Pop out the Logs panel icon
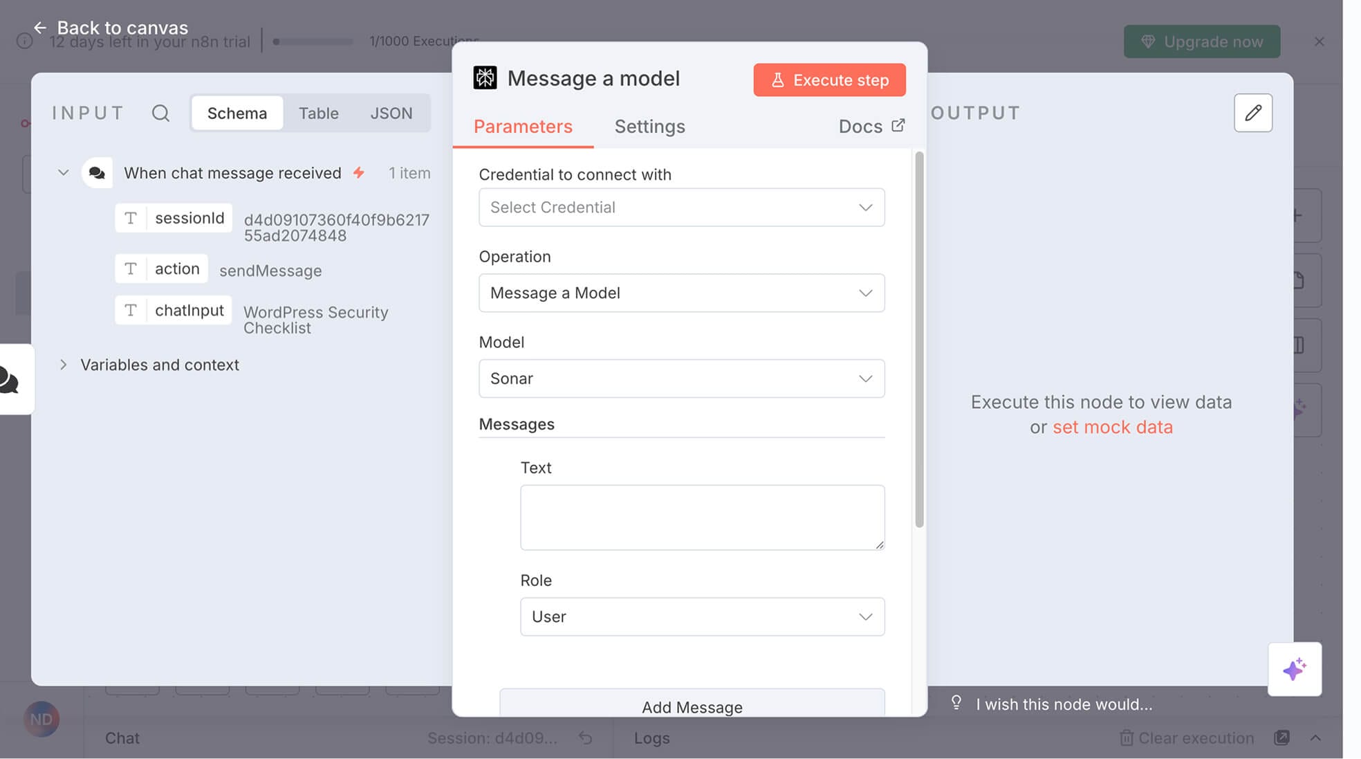Viewport: 1361px width, 759px height. click(1283, 738)
